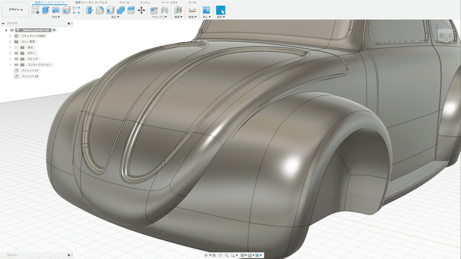
Task: Switch to the サーフェス tab
Action: pyautogui.click(x=101, y=2)
